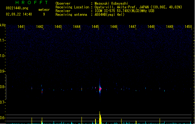Click frequency axis label 0.7
The width and height of the screenshot is (195, 124).
2,102
